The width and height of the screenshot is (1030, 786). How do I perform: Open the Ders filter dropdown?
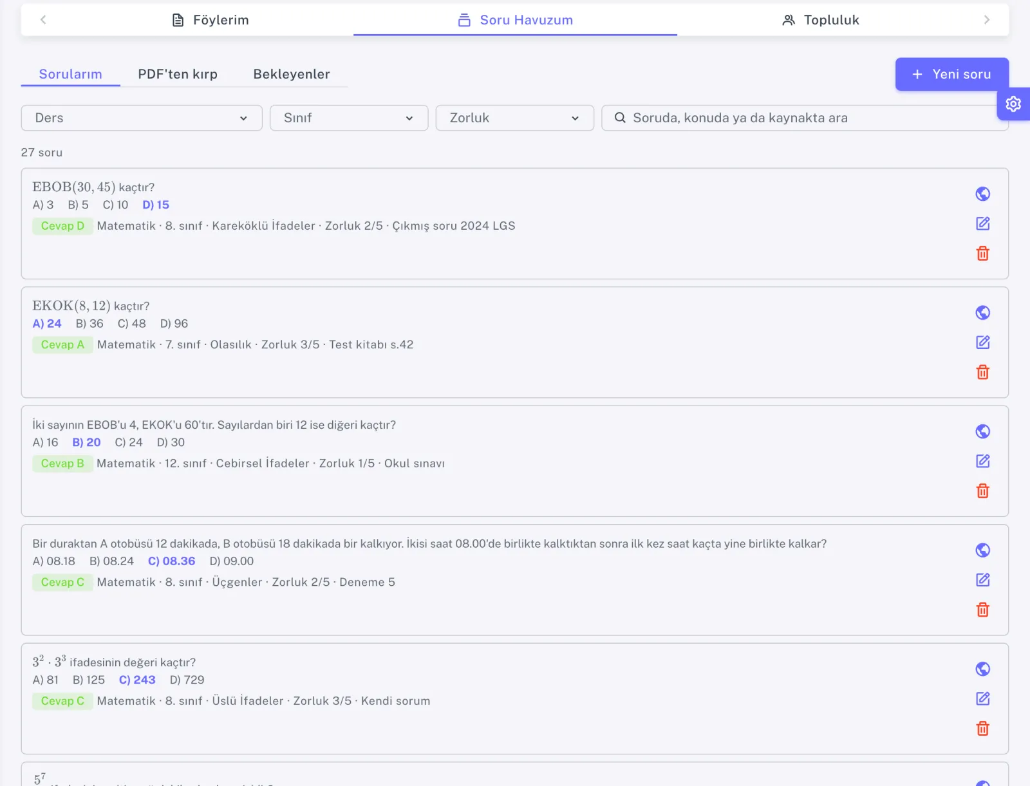[x=142, y=118]
